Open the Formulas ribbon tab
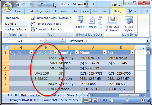Viewport: 152px width, 105px height. (61, 11)
